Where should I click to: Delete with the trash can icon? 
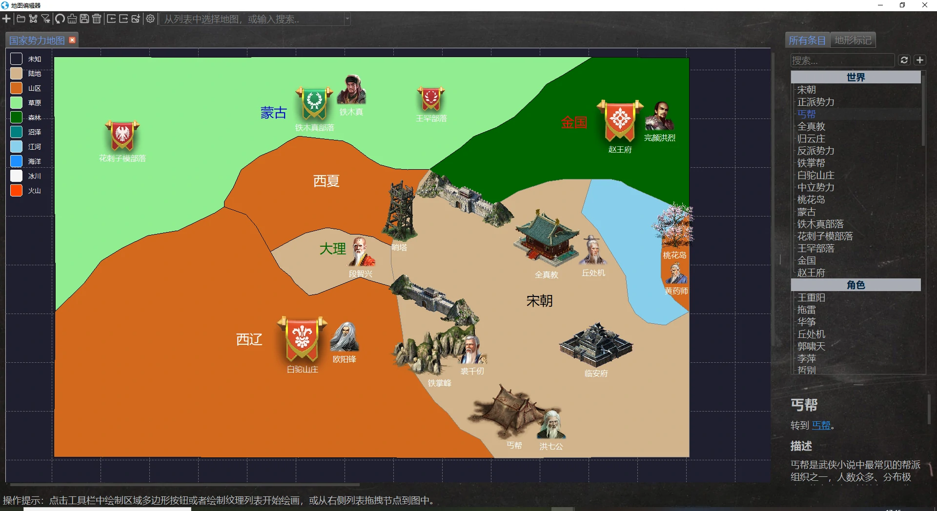click(x=97, y=19)
